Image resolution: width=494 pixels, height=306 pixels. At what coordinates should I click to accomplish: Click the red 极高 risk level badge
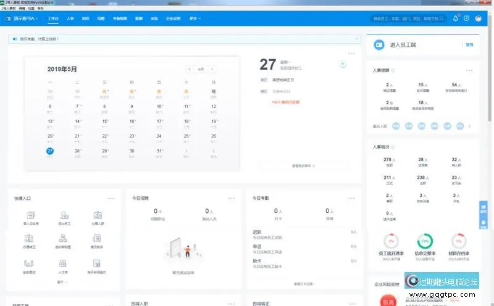388,301
